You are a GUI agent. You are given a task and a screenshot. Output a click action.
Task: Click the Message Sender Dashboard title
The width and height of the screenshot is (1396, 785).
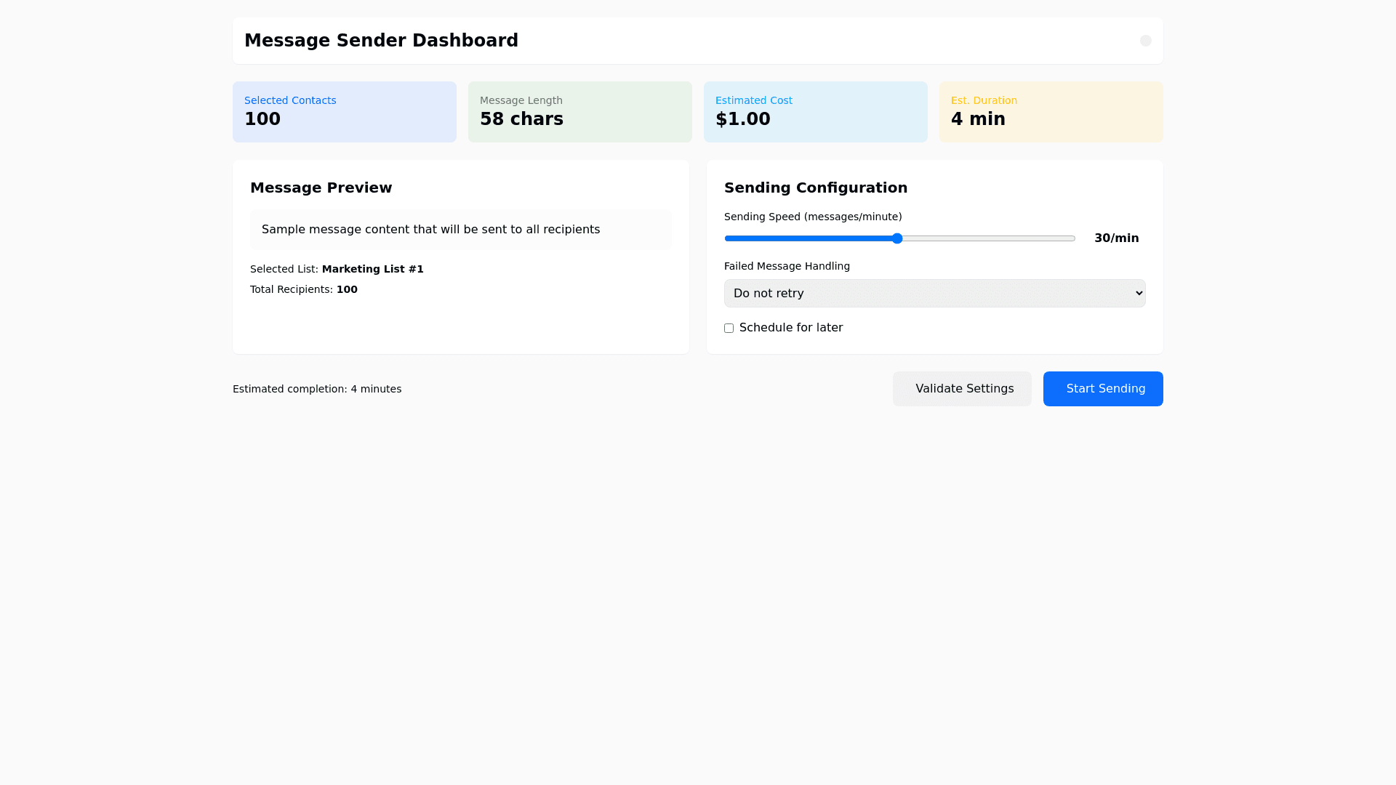[381, 41]
